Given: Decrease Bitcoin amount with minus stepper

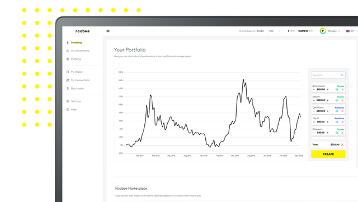Looking at the screenshot, I should coord(314,100).
